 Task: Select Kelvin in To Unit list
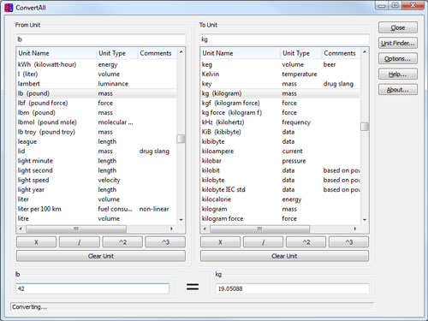pos(281,74)
